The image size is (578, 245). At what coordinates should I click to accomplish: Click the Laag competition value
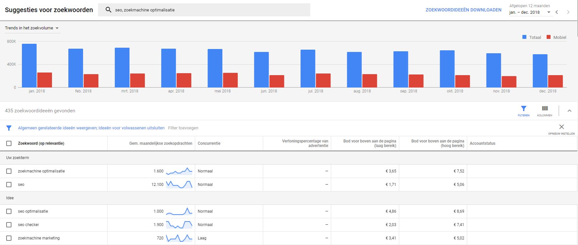202,238
